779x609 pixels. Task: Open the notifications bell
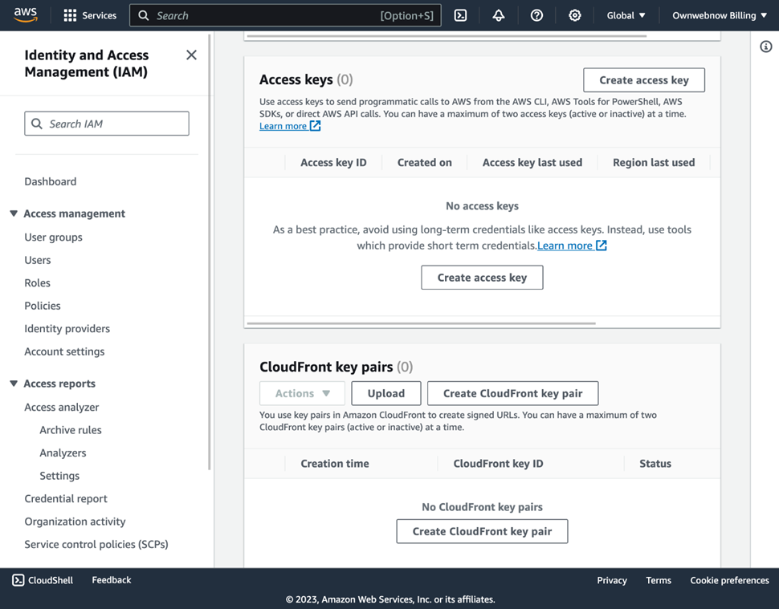tap(499, 15)
